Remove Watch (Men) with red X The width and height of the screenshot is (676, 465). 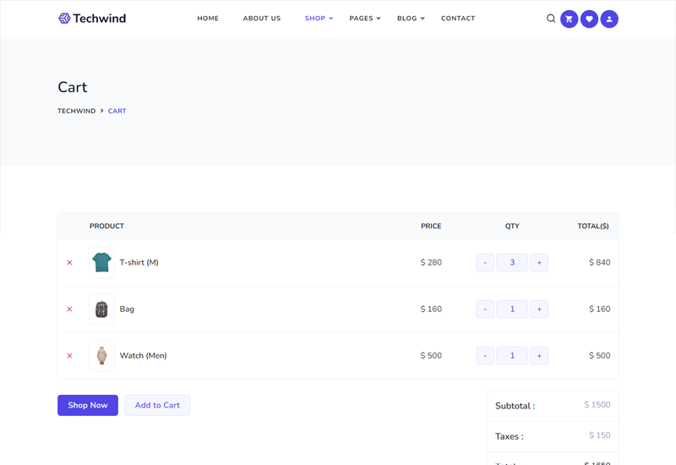click(x=69, y=356)
